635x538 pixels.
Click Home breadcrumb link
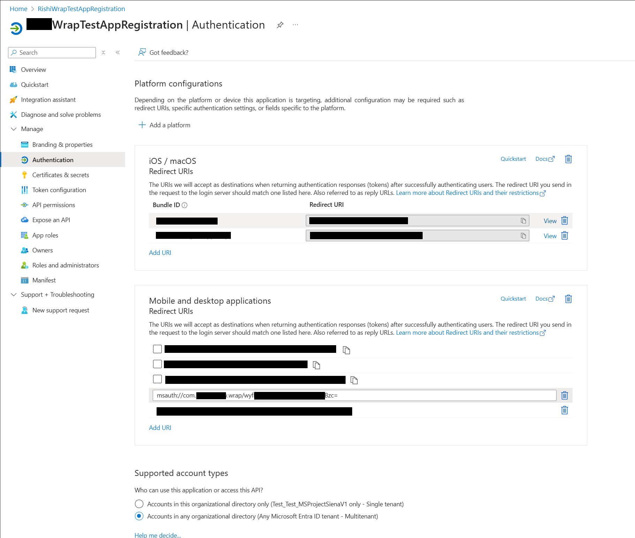tap(18, 9)
